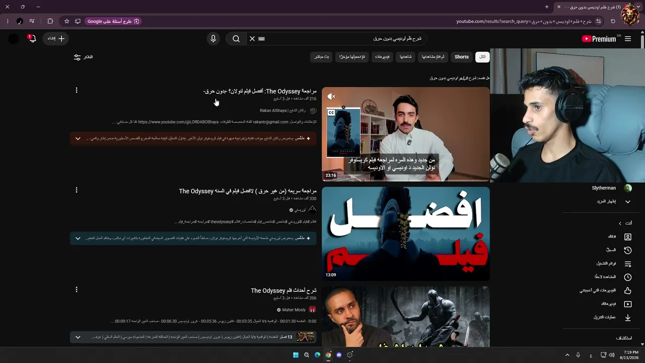Select the 'شاهدتها' filter chip
This screenshot has width=645, height=363.
click(x=406, y=57)
